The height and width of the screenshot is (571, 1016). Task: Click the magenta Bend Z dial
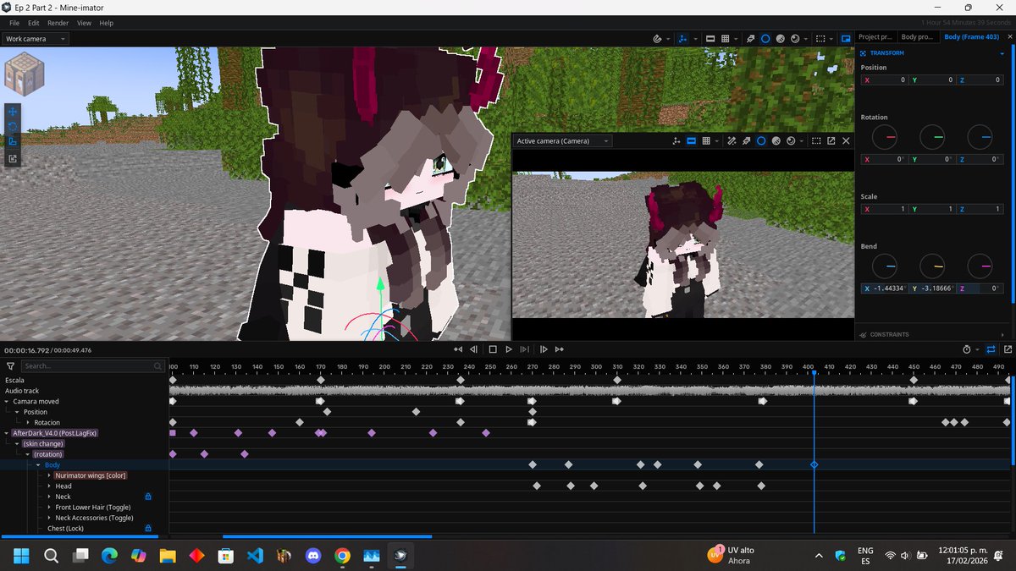tap(980, 266)
